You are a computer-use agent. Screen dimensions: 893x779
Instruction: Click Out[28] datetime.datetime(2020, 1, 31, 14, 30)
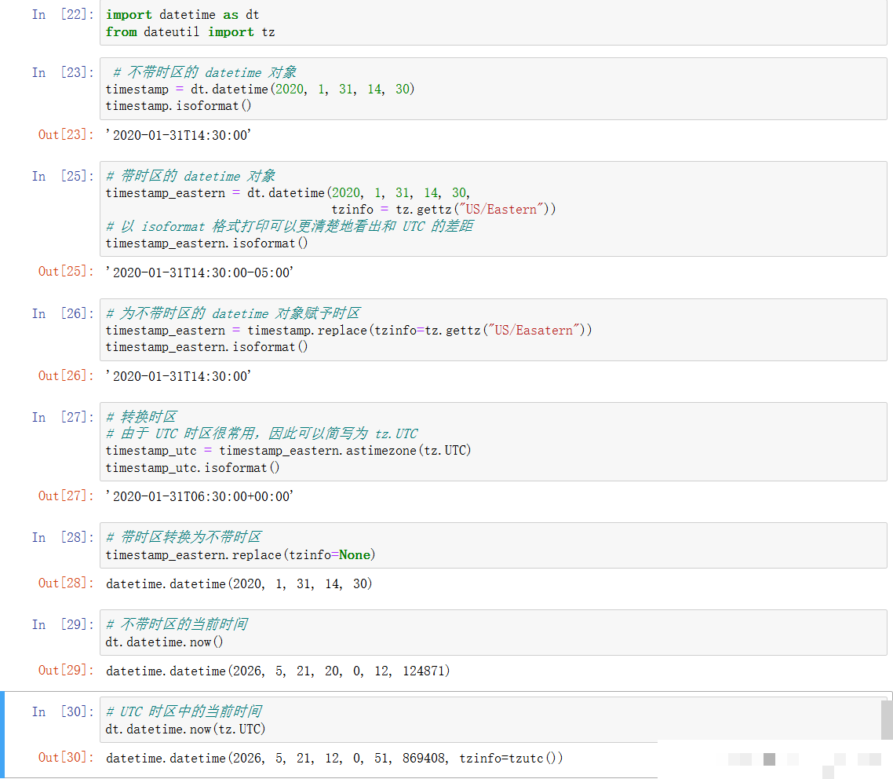coord(239,584)
